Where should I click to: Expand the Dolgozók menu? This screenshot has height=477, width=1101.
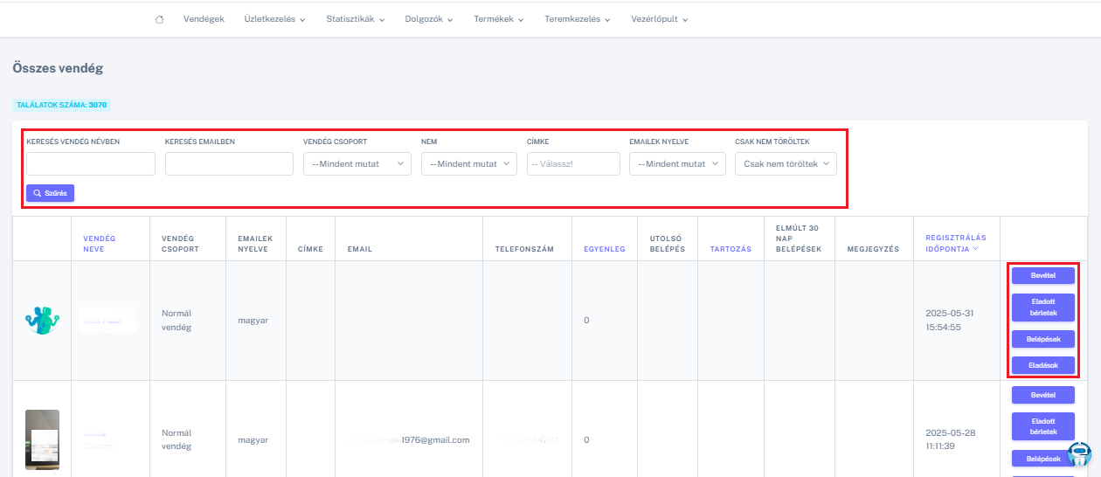coord(429,19)
